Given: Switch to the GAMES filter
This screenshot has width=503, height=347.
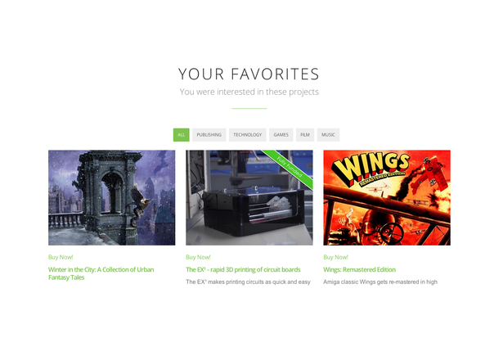Looking at the screenshot, I should point(281,135).
